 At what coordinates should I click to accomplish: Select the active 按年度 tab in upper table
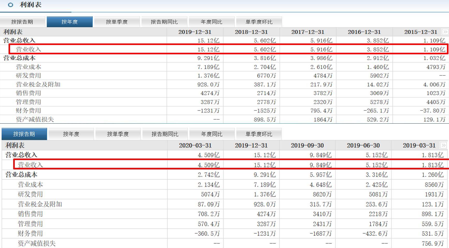[70, 22]
